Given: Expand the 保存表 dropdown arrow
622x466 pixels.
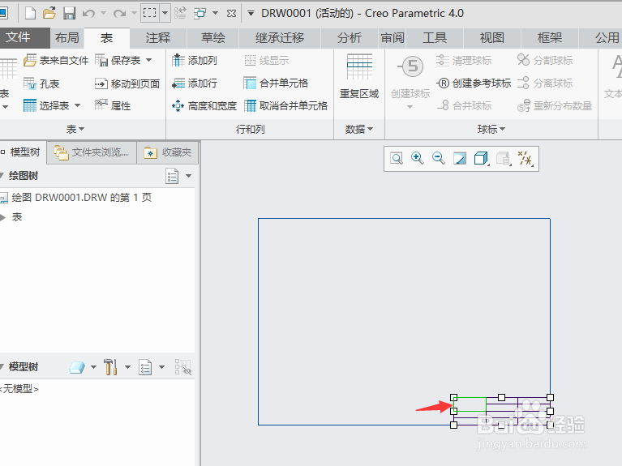Looking at the screenshot, I should 149,60.
